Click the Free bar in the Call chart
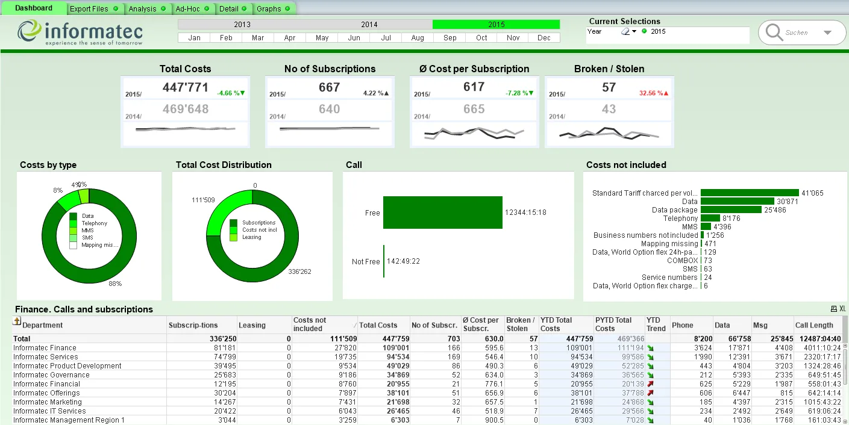Image resolution: width=849 pixels, height=425 pixels. click(443, 212)
